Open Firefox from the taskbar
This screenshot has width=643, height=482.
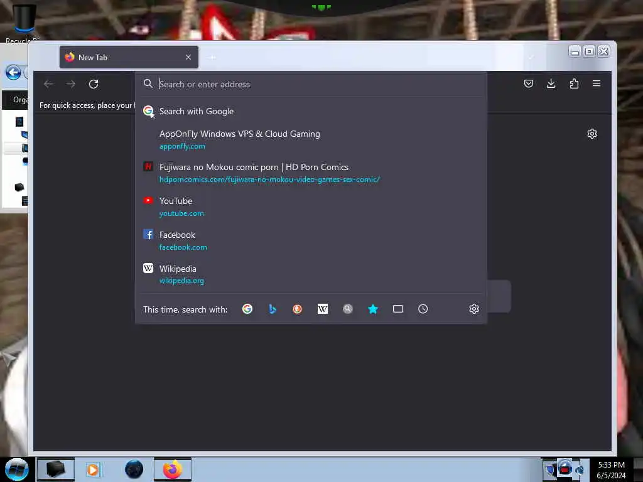173,469
